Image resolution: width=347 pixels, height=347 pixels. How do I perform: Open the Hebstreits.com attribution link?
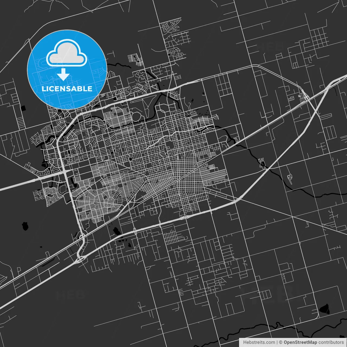[259, 342]
